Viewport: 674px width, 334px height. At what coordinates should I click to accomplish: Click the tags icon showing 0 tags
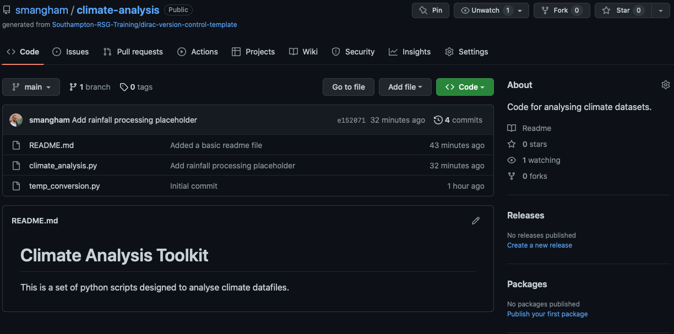pyautogui.click(x=123, y=86)
